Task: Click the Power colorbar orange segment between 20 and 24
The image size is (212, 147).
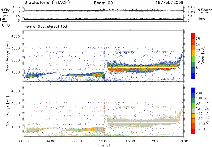Action: (193, 47)
